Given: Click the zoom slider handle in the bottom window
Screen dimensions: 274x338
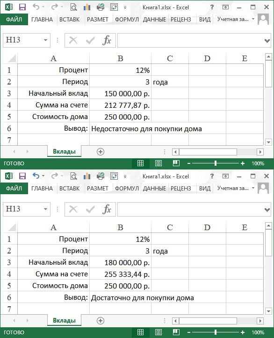Looking at the screenshot, I should [216, 332].
